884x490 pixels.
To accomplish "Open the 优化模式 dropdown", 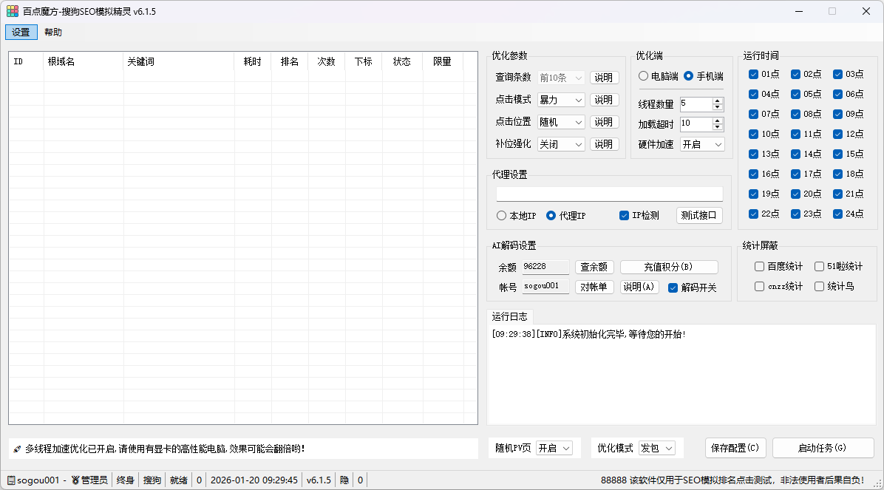I will [656, 448].
